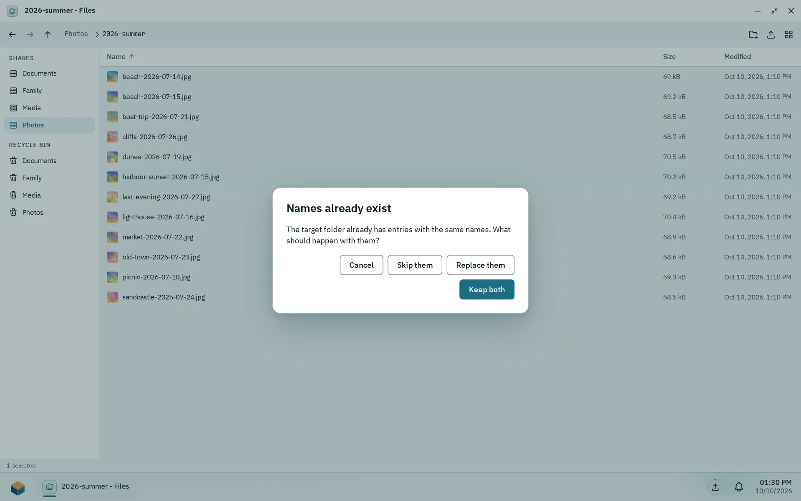The width and height of the screenshot is (801, 501).
Task: Select old-town-2026-07-23.jpg
Action: 450,257
